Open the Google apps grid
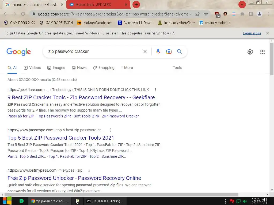The height and width of the screenshot is (205, 274). coord(262,52)
